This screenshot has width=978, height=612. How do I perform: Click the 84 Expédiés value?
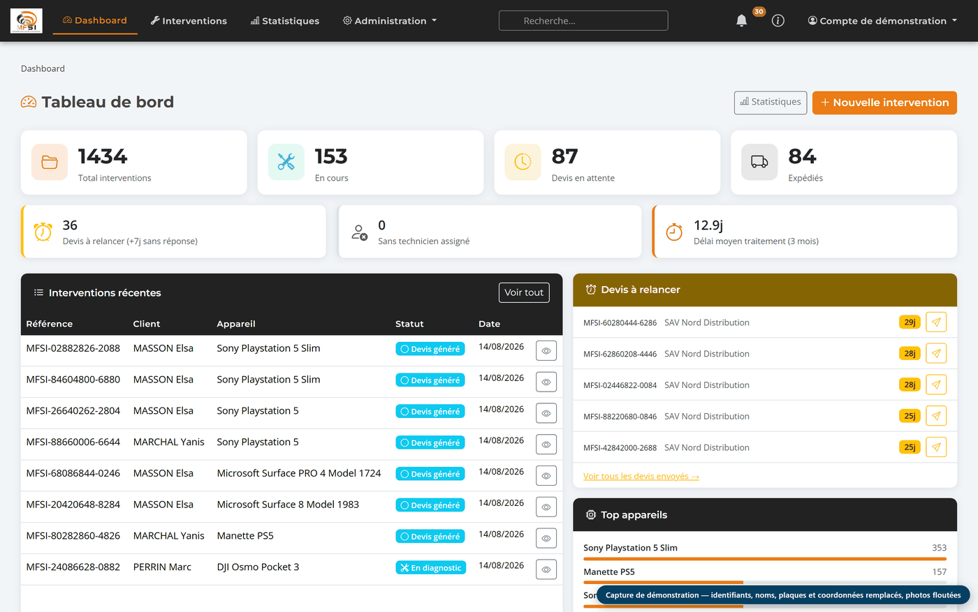pyautogui.click(x=803, y=156)
